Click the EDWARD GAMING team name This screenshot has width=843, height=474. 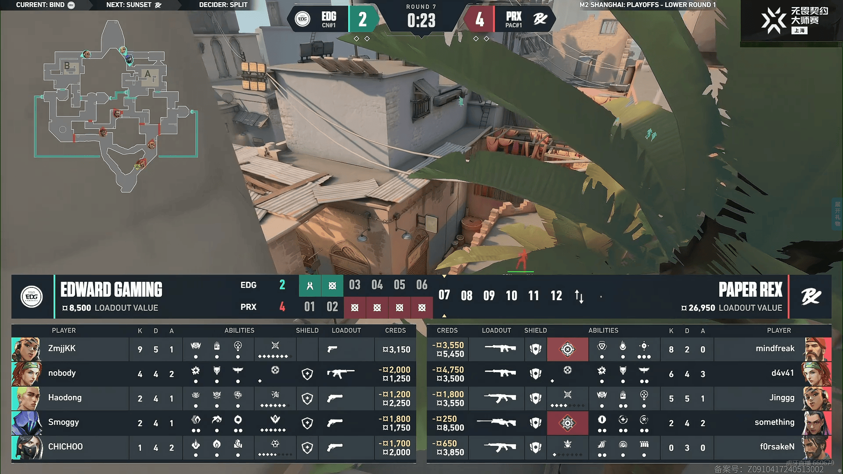tap(111, 290)
